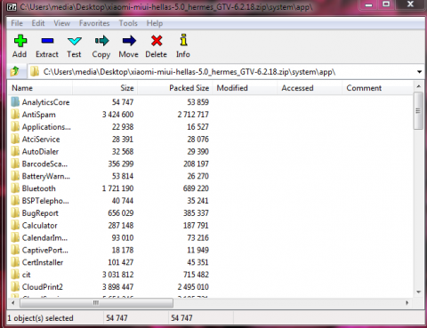Viewport: 427px width, 328px height.
Task: Click the Copy arrow icon
Action: (101, 41)
